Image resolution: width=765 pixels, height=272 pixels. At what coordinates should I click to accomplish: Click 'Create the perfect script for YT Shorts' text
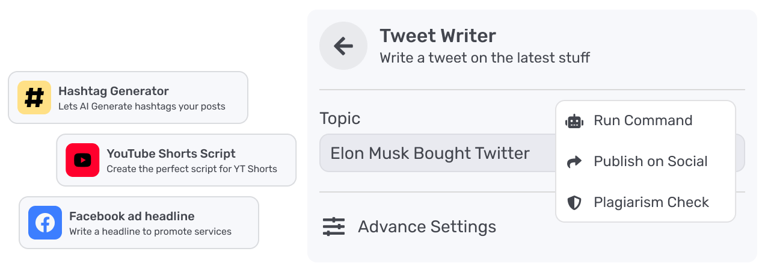tap(192, 169)
